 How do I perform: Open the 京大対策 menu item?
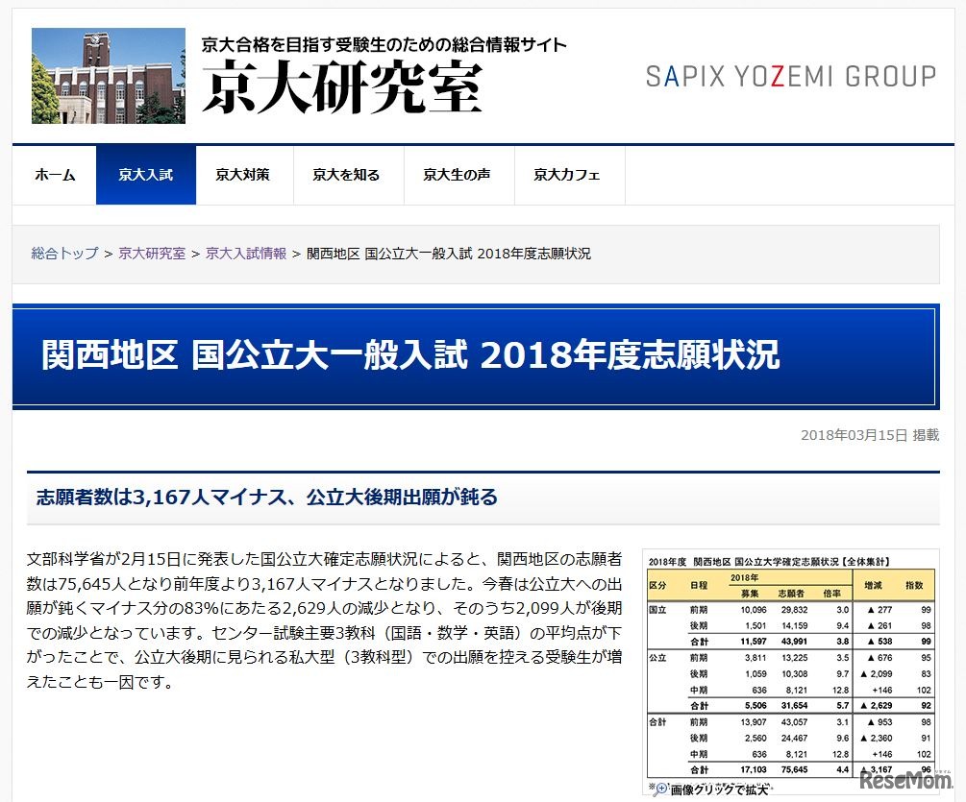pos(244,175)
